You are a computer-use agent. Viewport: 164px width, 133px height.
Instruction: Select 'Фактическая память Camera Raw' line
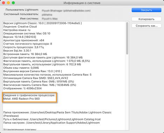pyautogui.click(x=40, y=85)
